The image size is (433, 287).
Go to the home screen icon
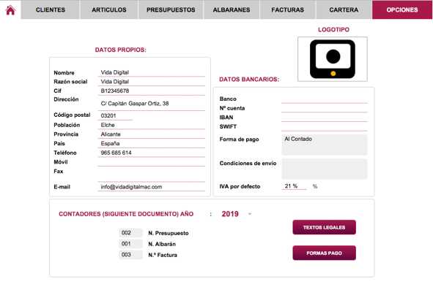coord(10,10)
